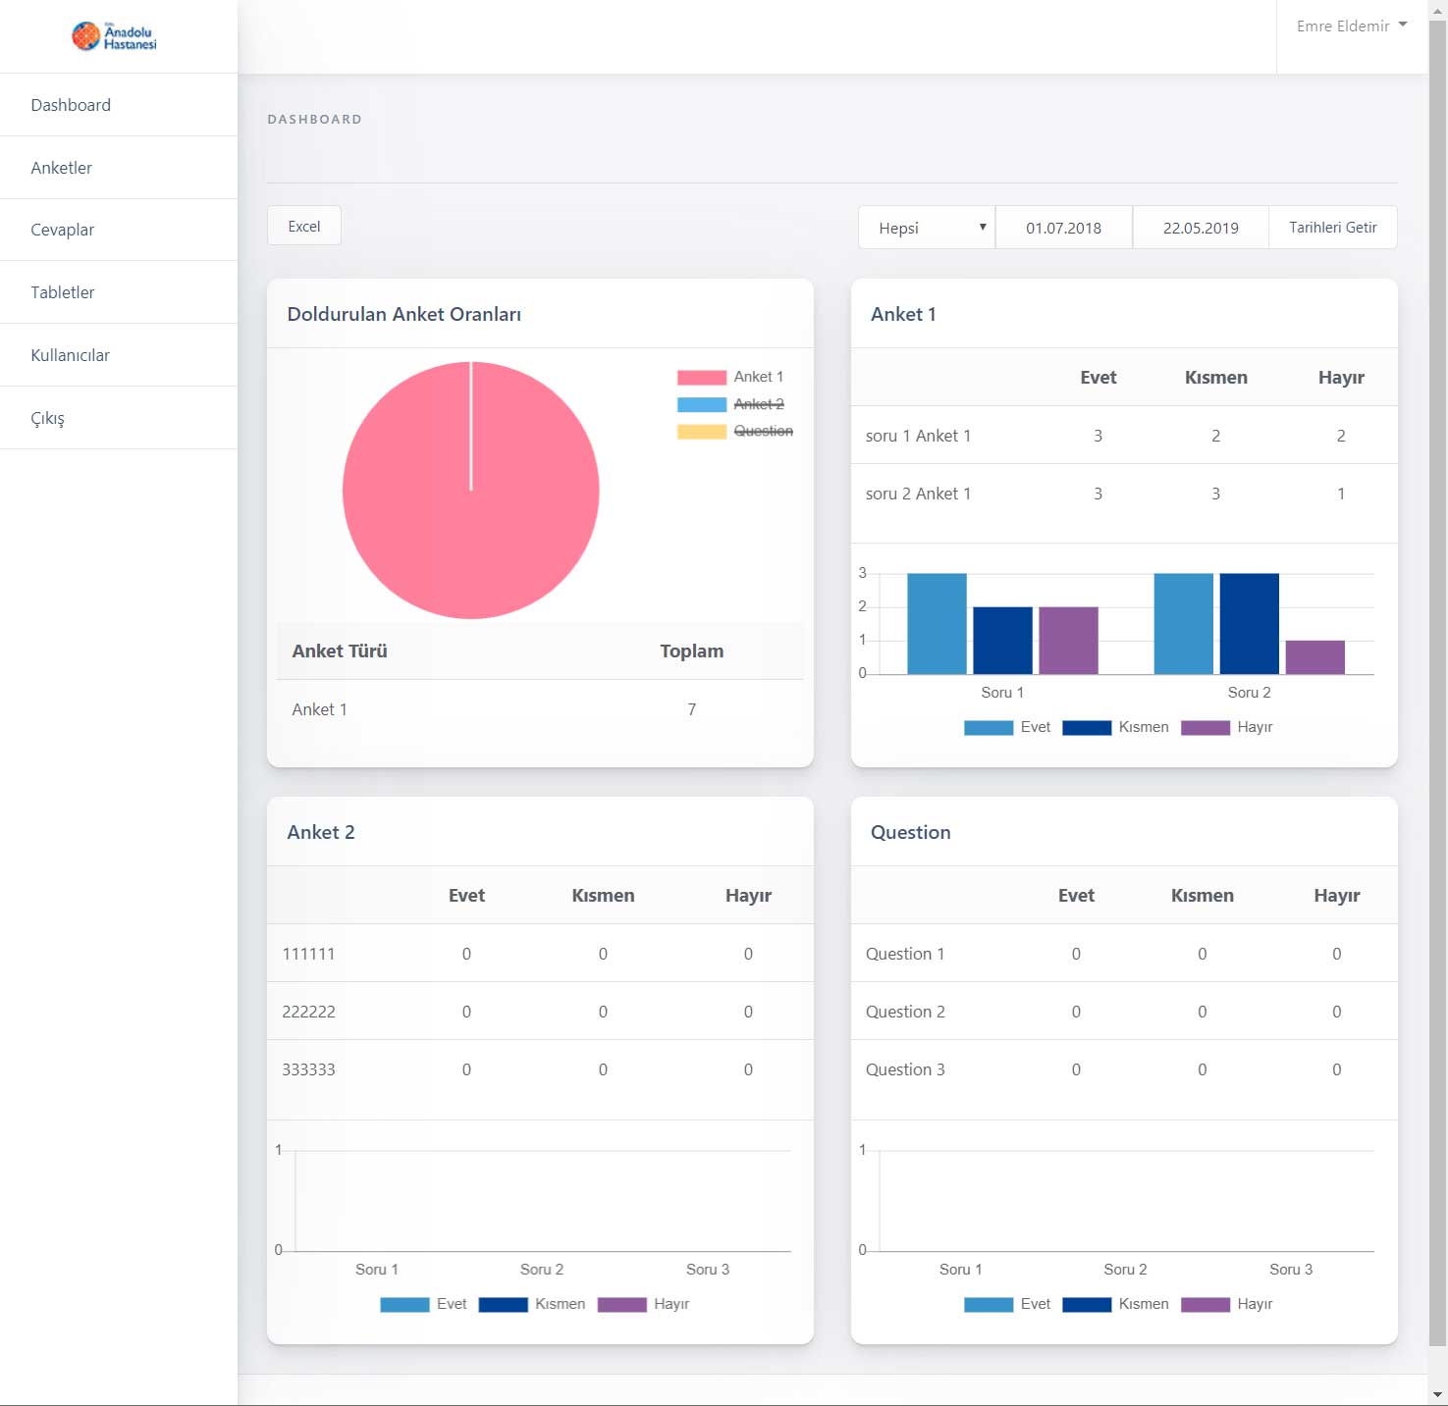1448x1406 pixels.
Task: Click the end date field 22.05.2019
Action: (x=1200, y=228)
